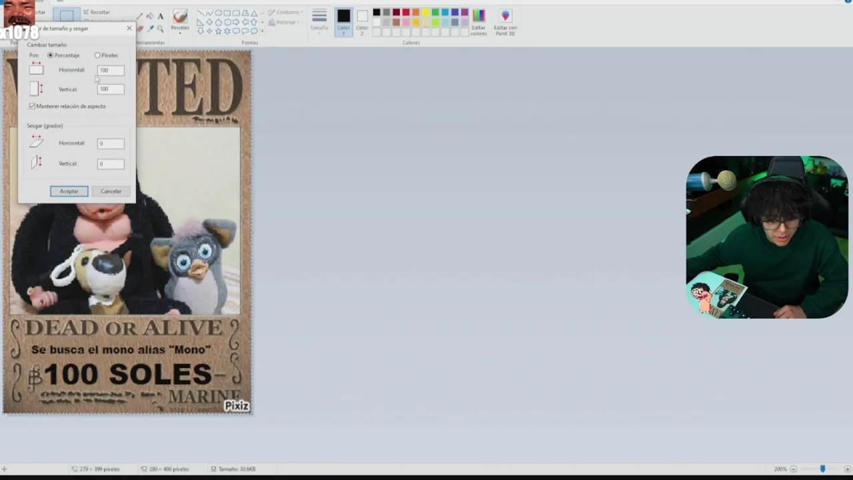Select the pentagon shape

(219, 22)
